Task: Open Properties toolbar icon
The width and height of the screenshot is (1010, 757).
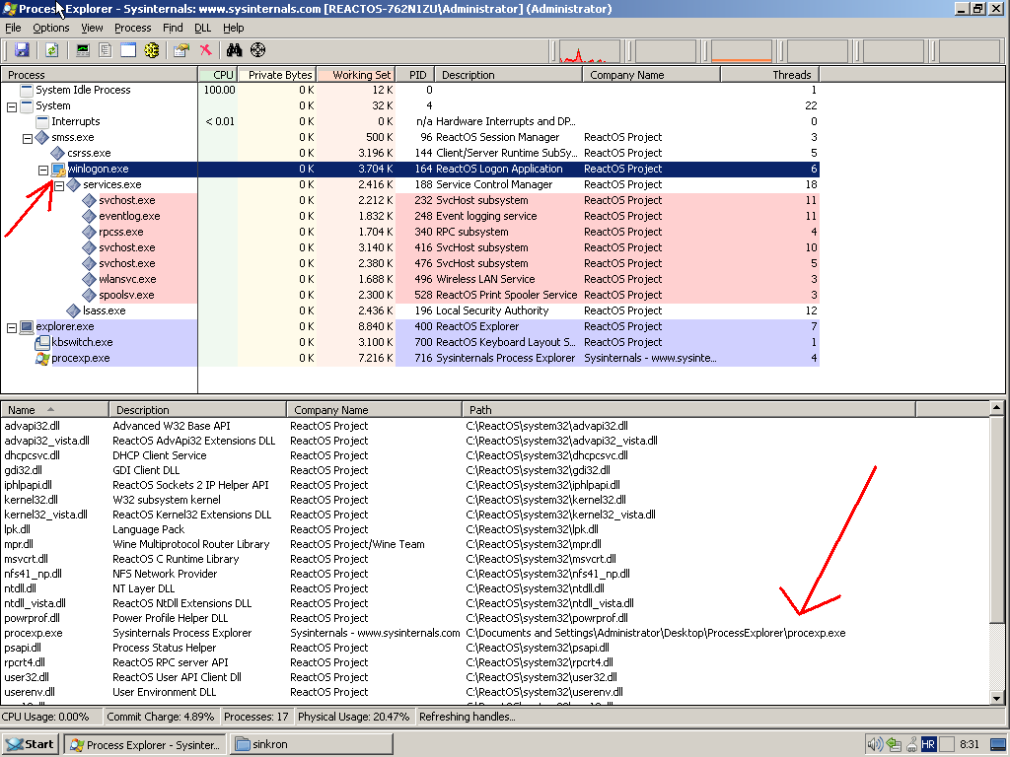Action: [181, 50]
